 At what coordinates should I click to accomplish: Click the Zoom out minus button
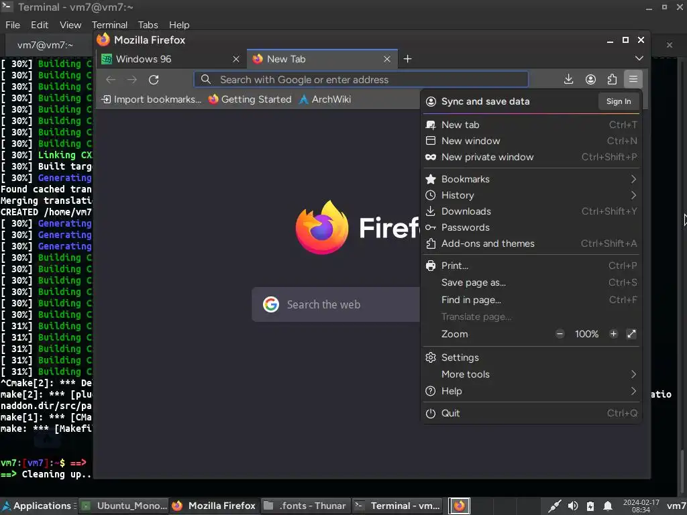coord(560,334)
